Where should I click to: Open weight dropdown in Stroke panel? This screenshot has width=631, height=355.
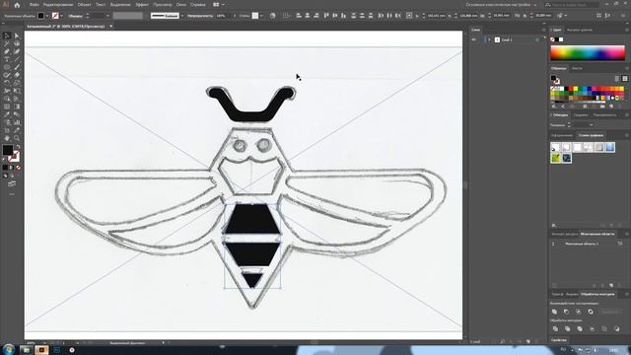(592, 125)
